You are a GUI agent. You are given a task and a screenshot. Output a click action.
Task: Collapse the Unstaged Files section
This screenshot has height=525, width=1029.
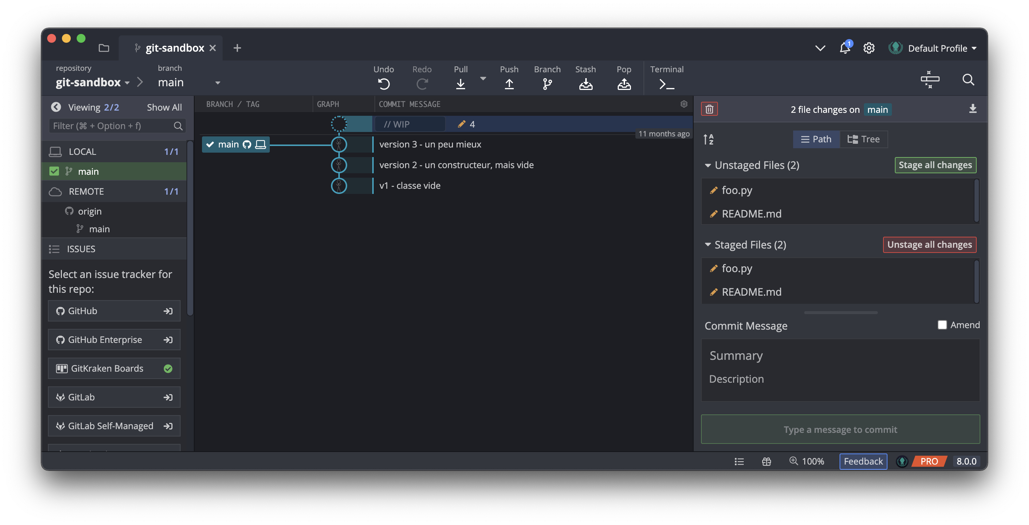click(708, 165)
